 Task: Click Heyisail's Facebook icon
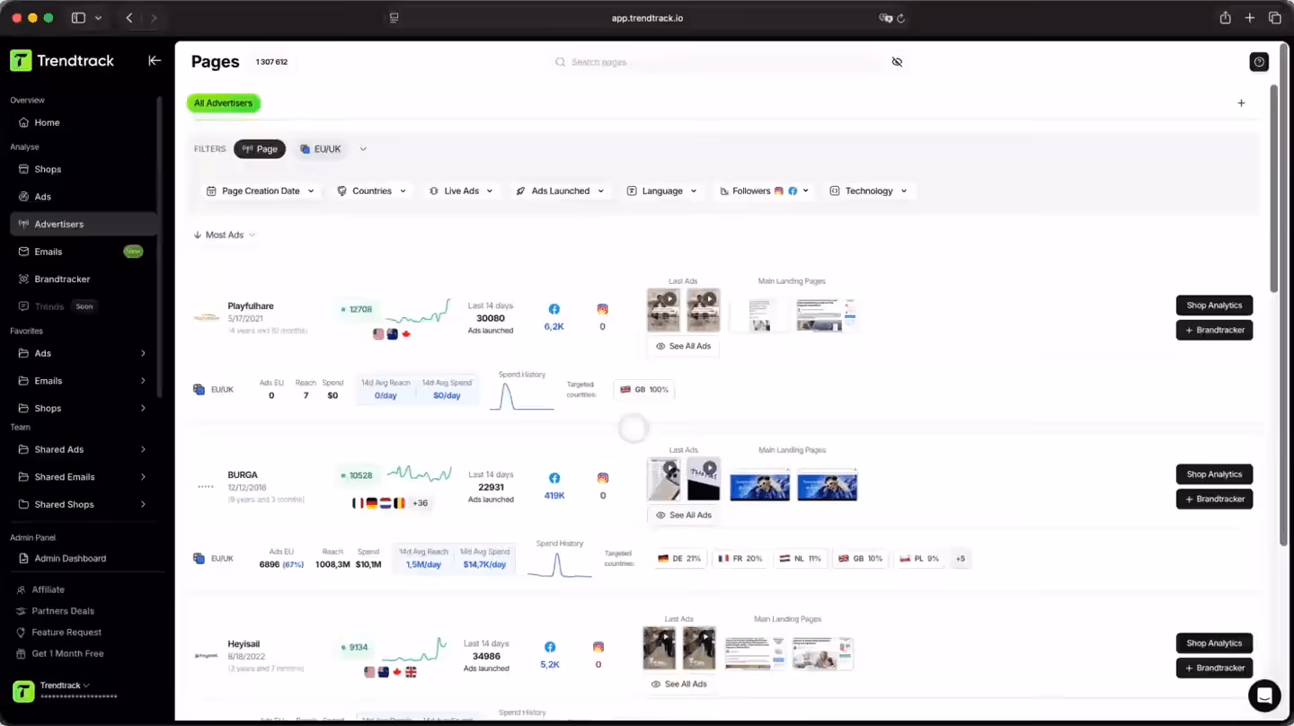550,647
